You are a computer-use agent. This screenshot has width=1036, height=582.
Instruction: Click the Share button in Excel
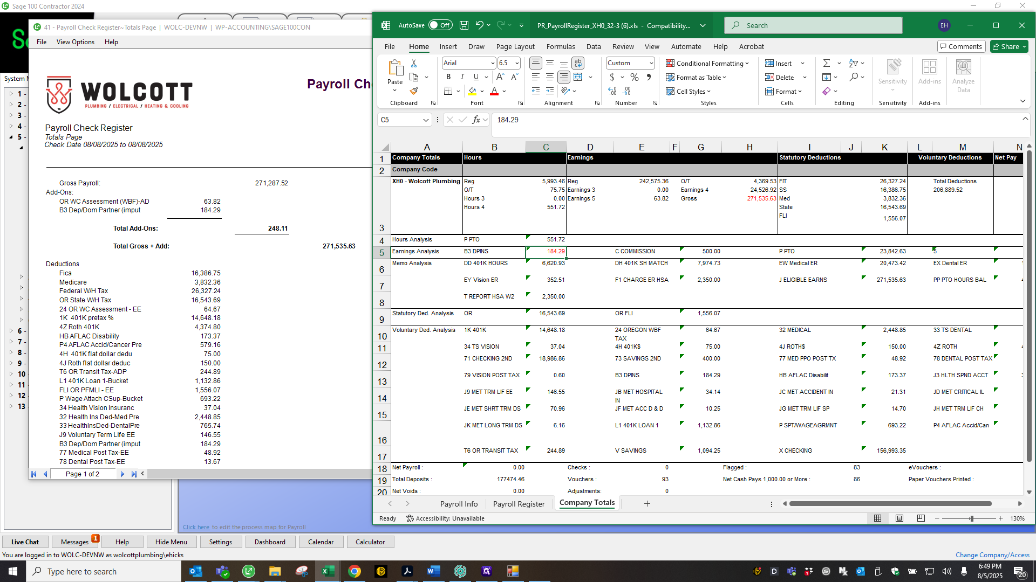pyautogui.click(x=1009, y=46)
